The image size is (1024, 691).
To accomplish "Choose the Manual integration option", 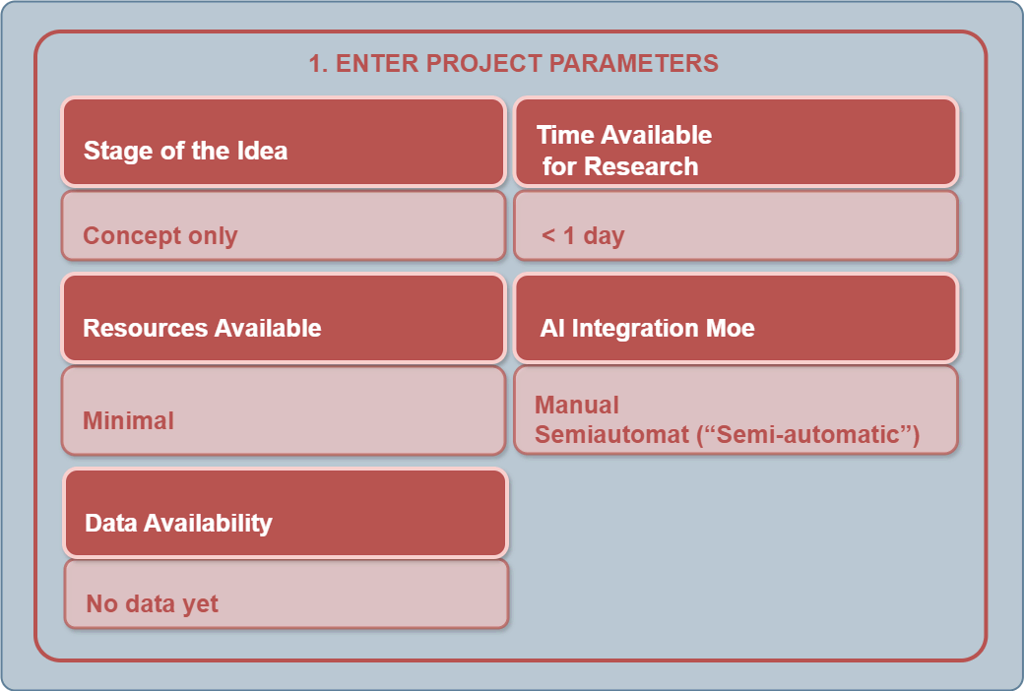I will click(x=577, y=405).
